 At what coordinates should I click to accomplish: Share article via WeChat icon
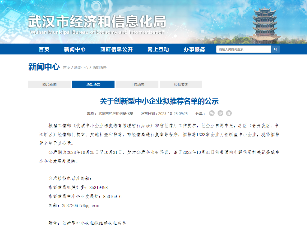[x=212, y=113]
